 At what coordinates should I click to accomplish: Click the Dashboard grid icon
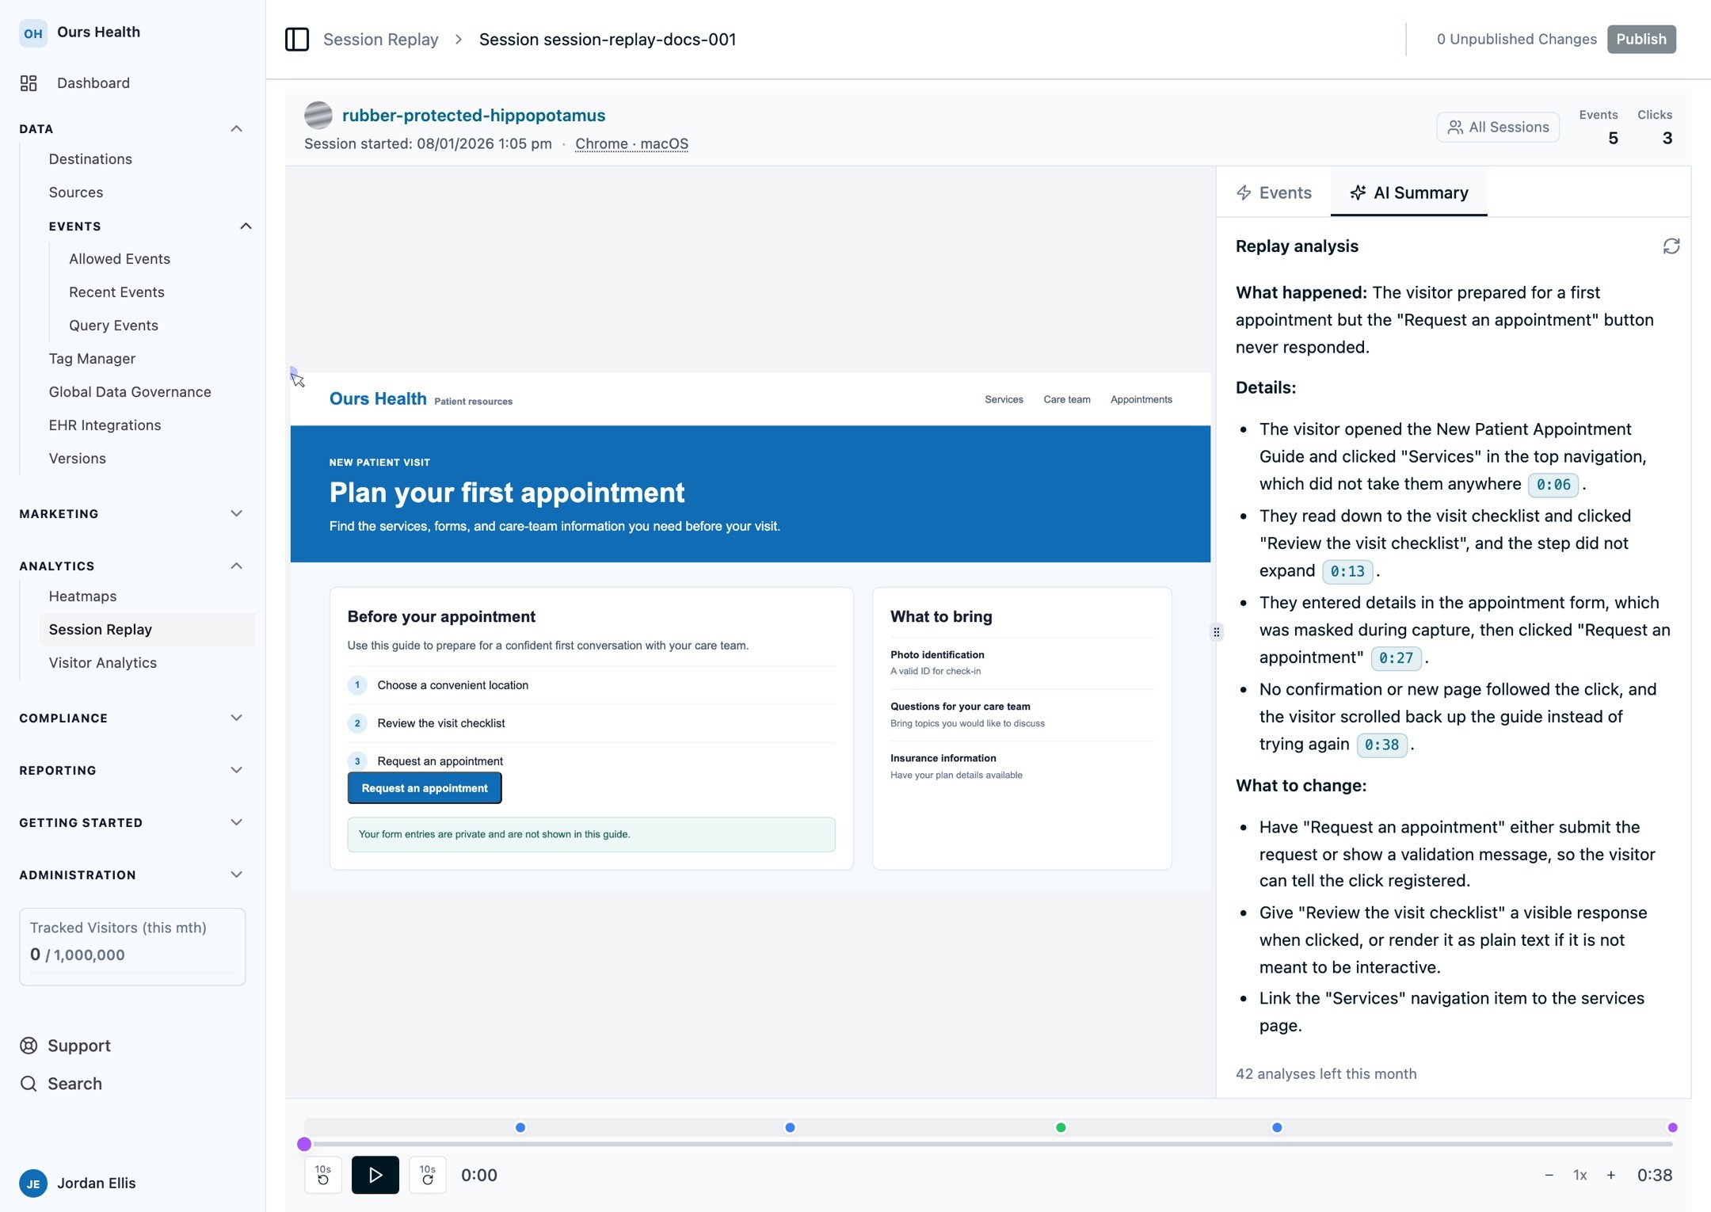point(29,83)
